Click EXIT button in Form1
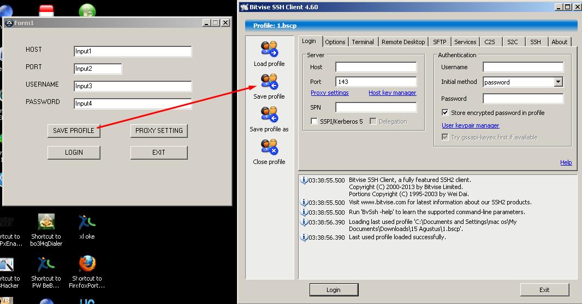The image size is (582, 304). coord(159,152)
